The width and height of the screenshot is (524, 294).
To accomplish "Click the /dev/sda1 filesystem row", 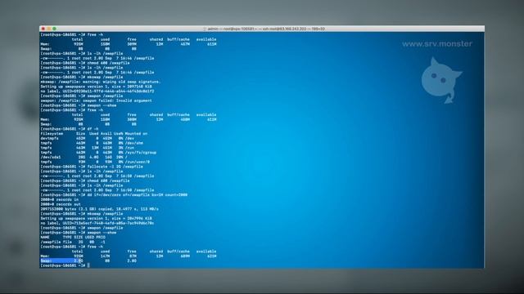I will [x=84, y=158].
